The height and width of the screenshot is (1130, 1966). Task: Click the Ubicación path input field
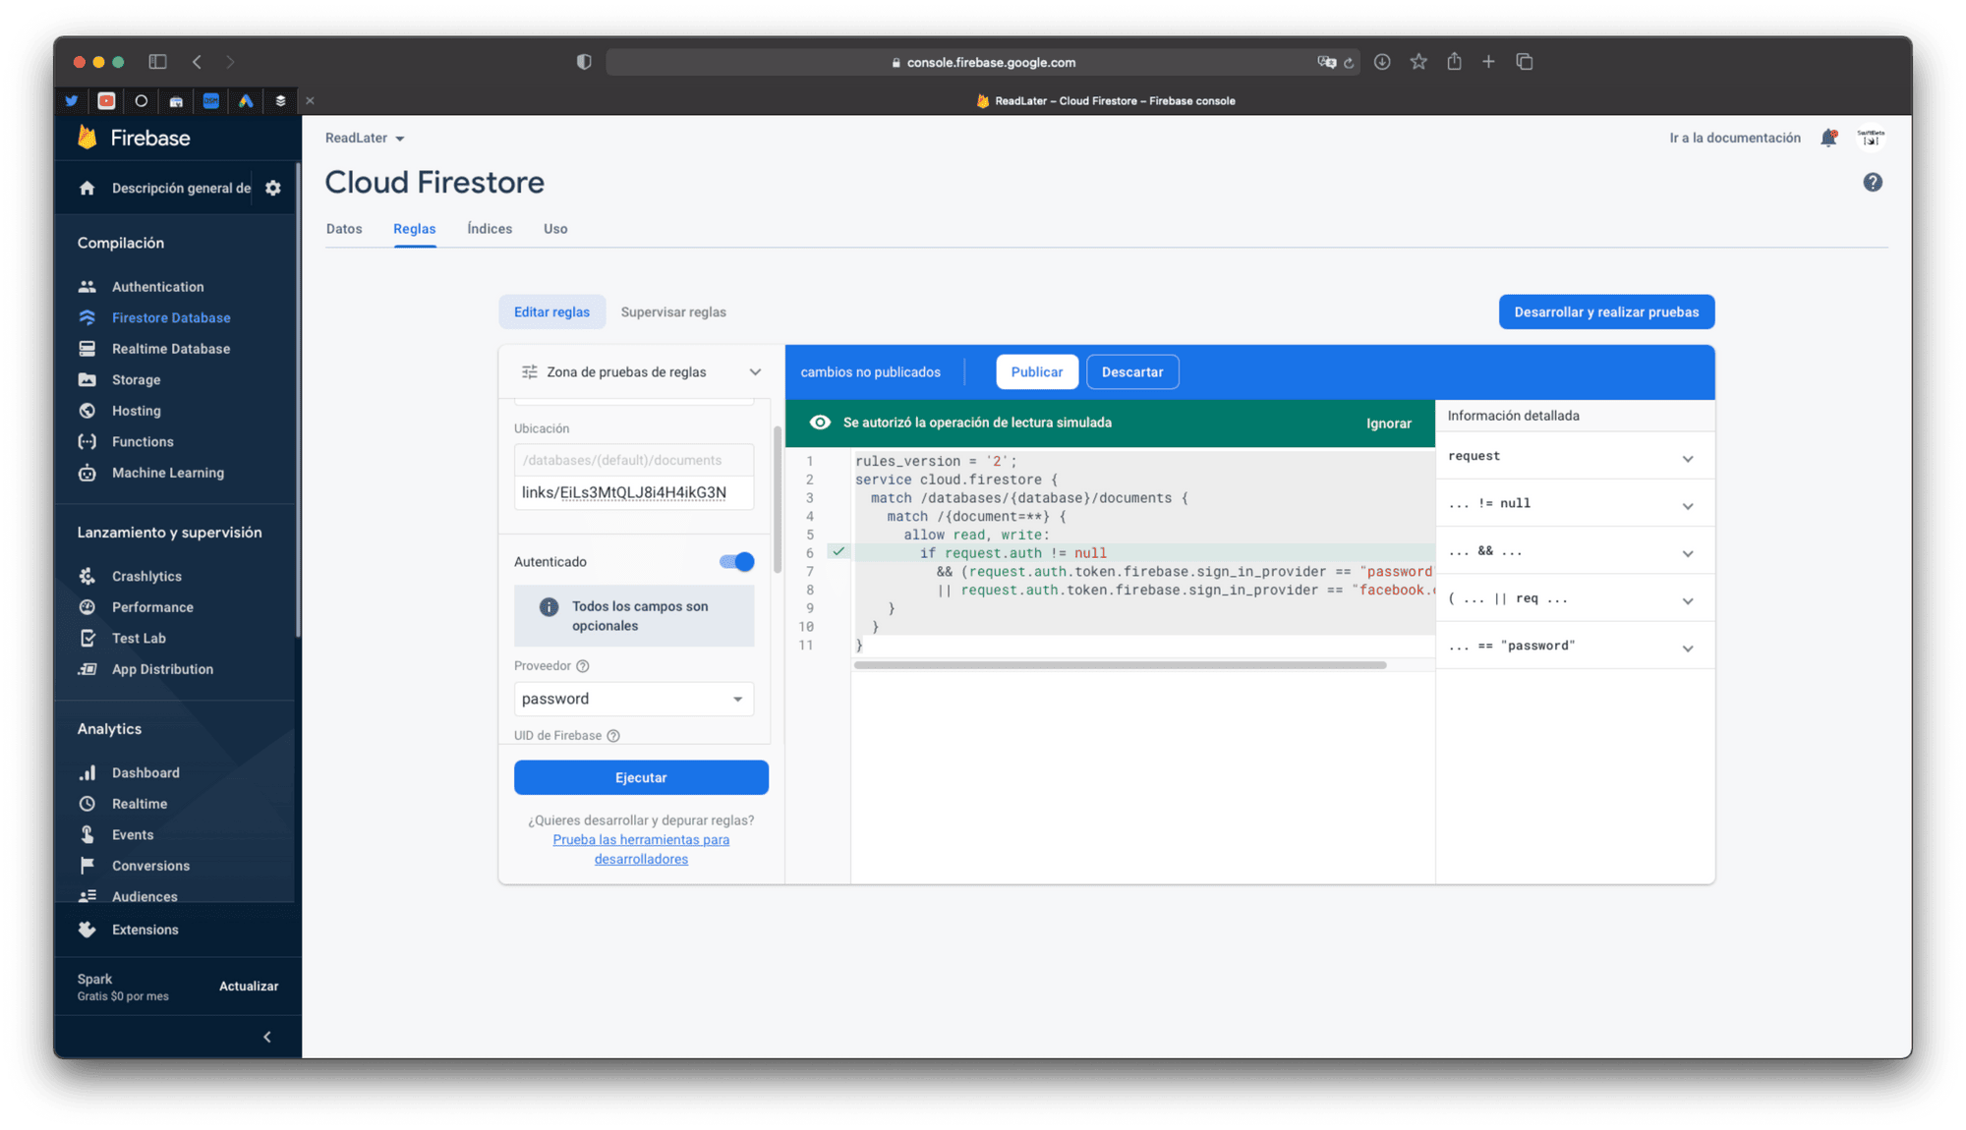click(633, 492)
